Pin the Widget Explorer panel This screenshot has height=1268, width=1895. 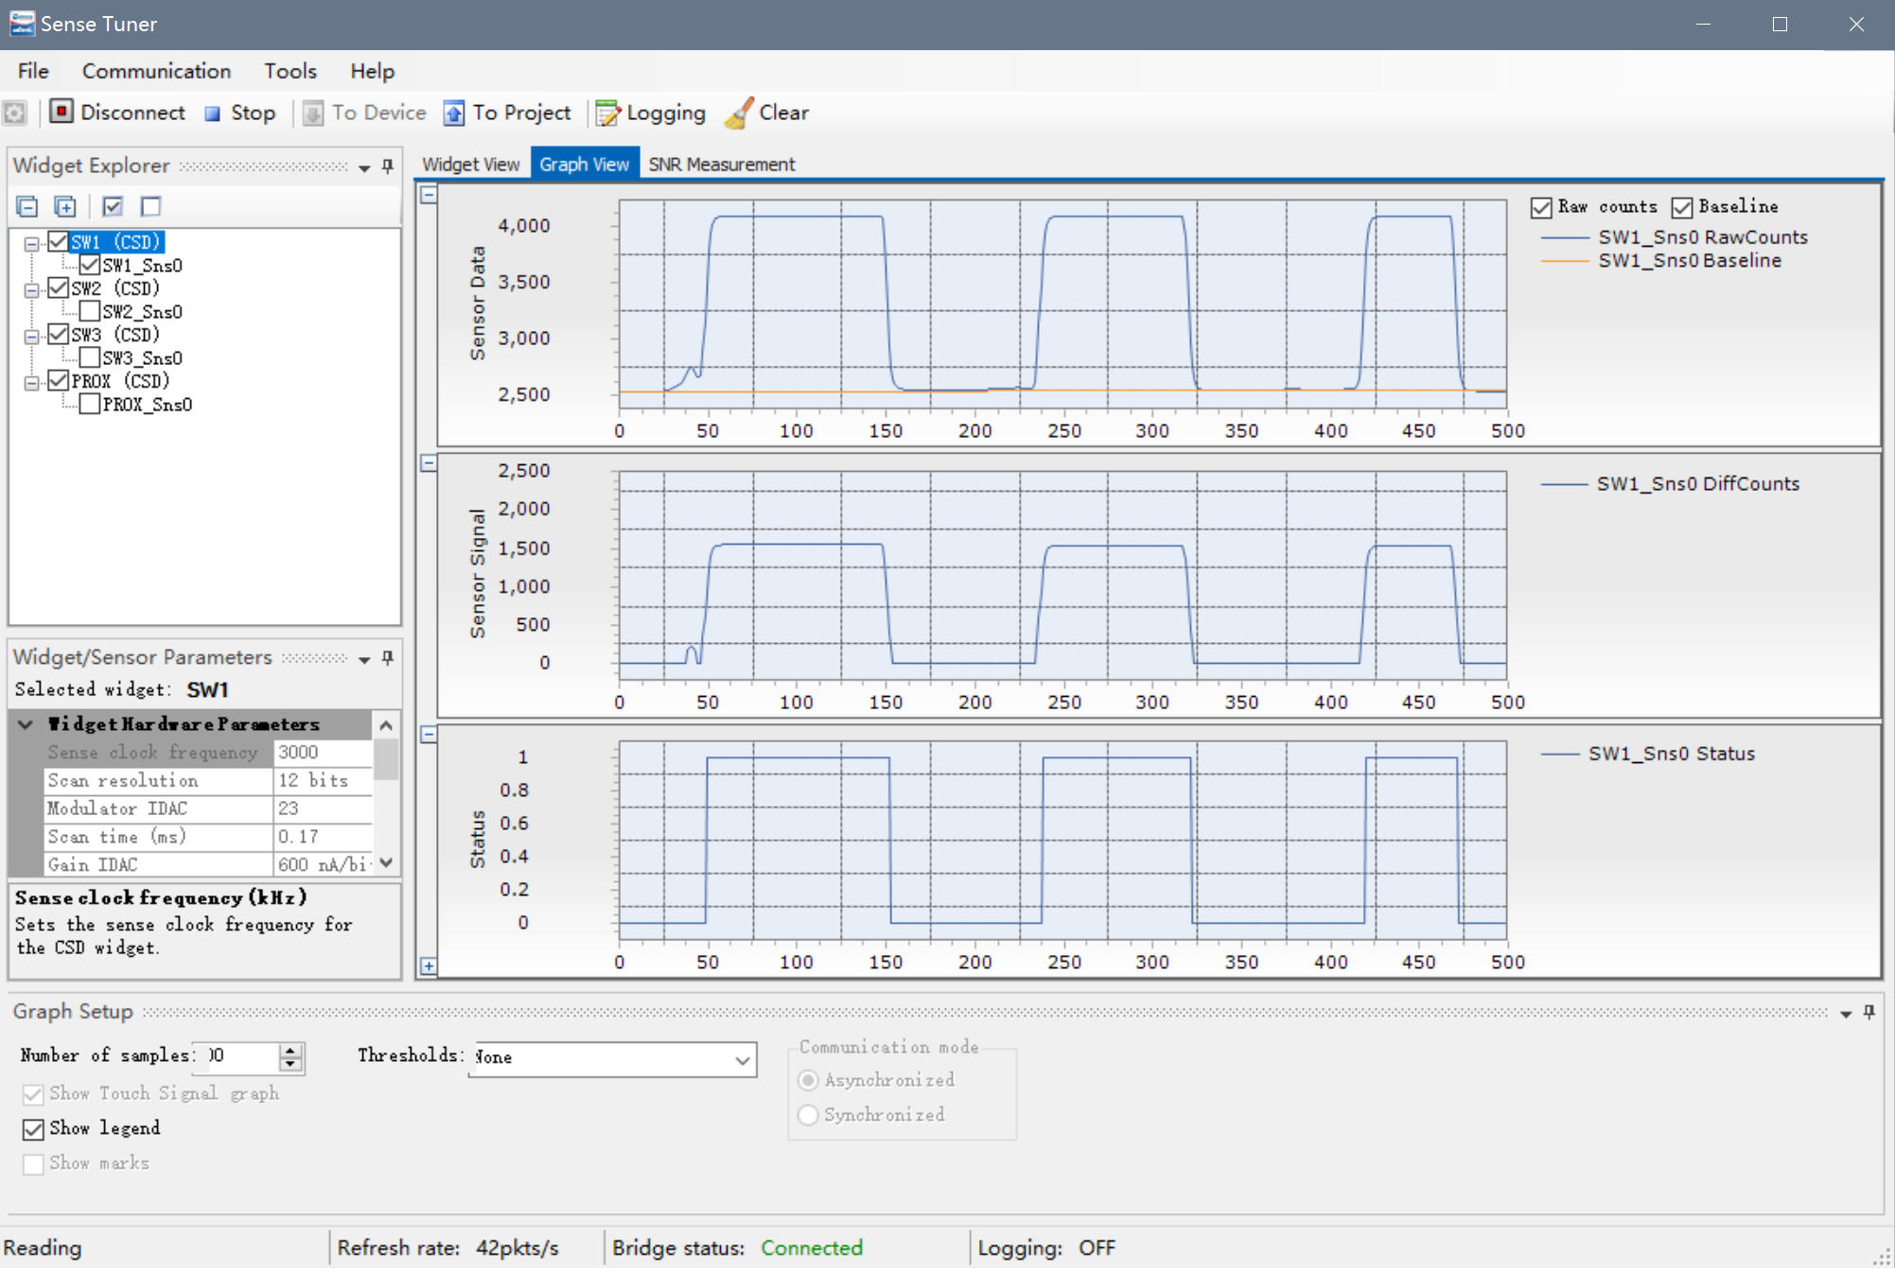pos(388,166)
